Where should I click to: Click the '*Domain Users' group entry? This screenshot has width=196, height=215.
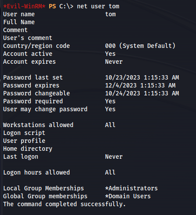pyautogui.click(x=128, y=196)
